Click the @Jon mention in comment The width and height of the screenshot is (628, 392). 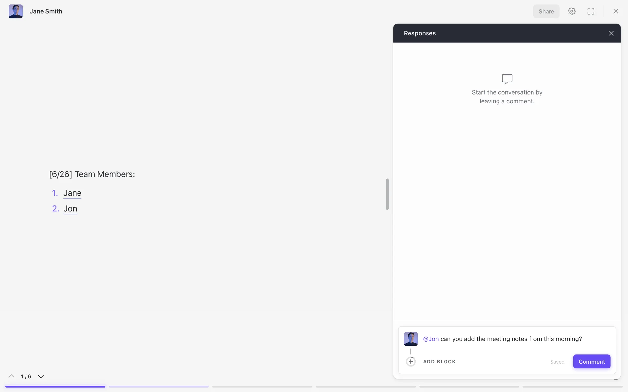[430, 339]
